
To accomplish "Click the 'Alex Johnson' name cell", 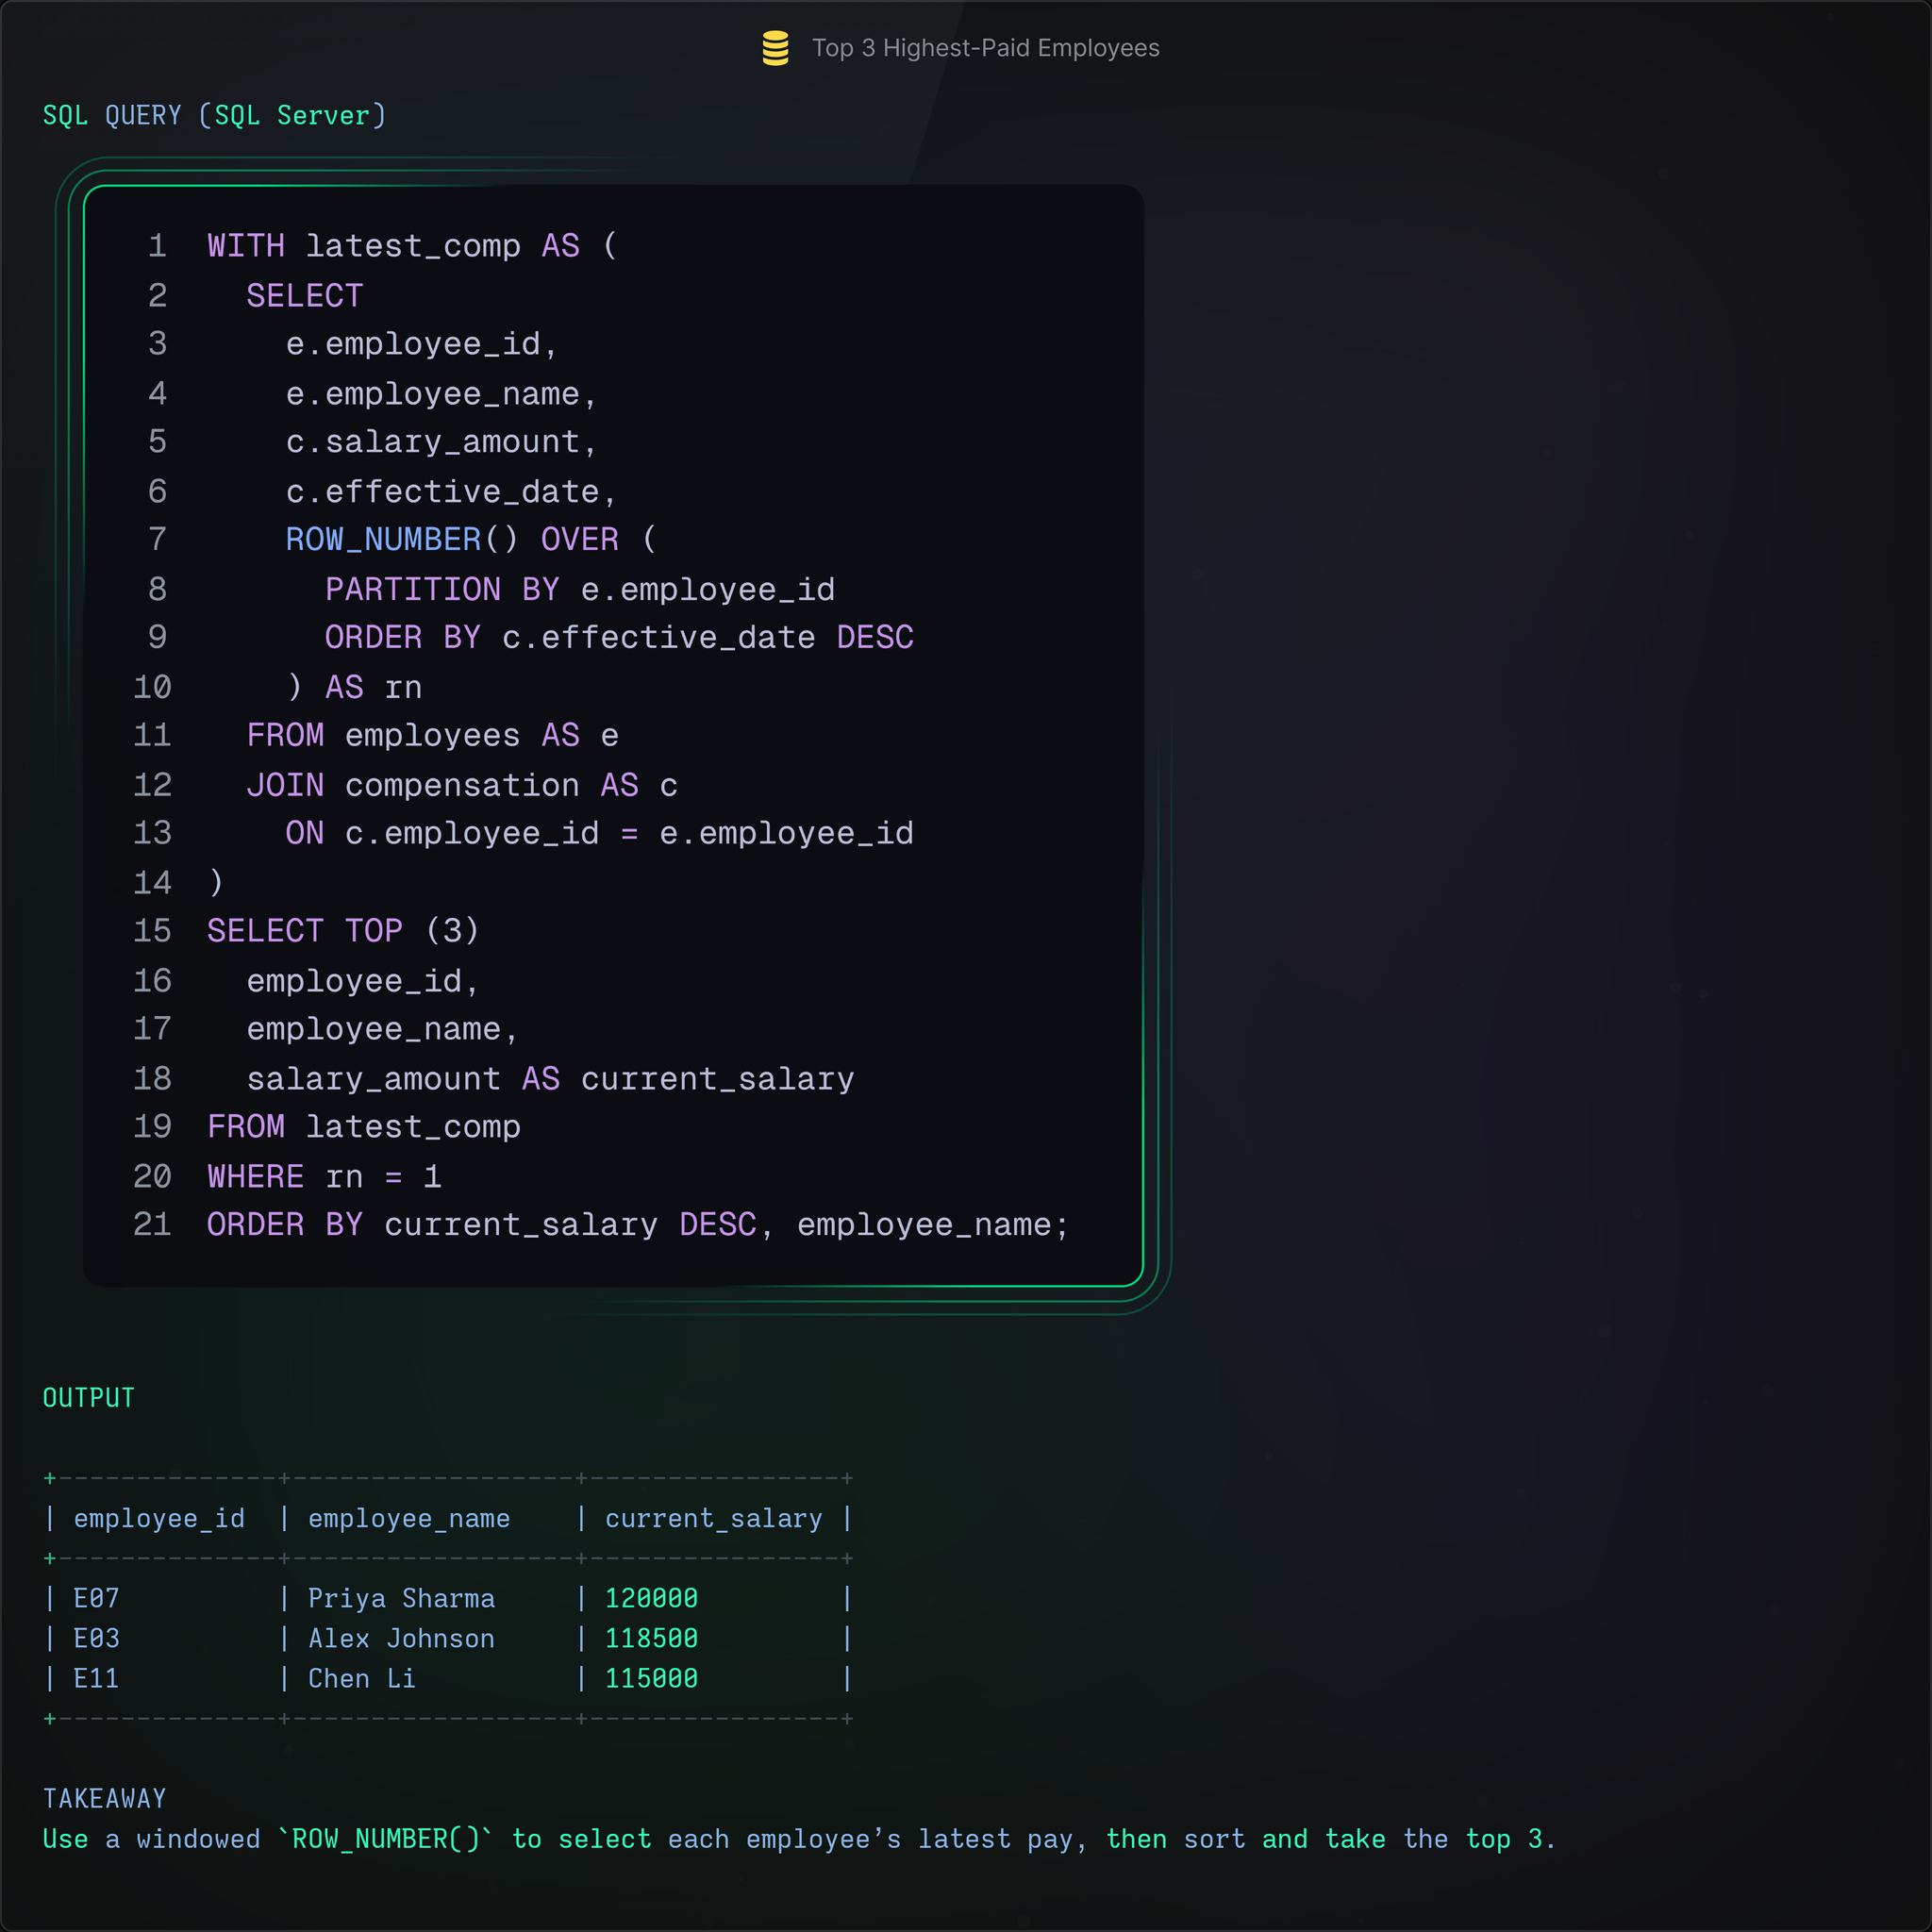I will [x=401, y=1639].
